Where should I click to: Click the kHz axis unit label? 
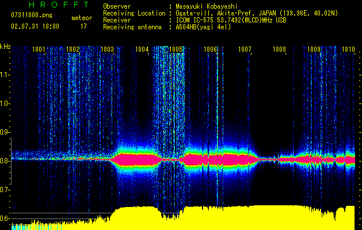click(x=5, y=47)
